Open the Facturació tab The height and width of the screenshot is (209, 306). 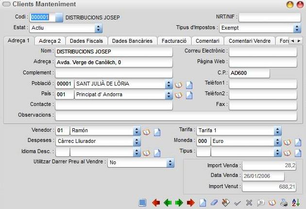(x=174, y=41)
